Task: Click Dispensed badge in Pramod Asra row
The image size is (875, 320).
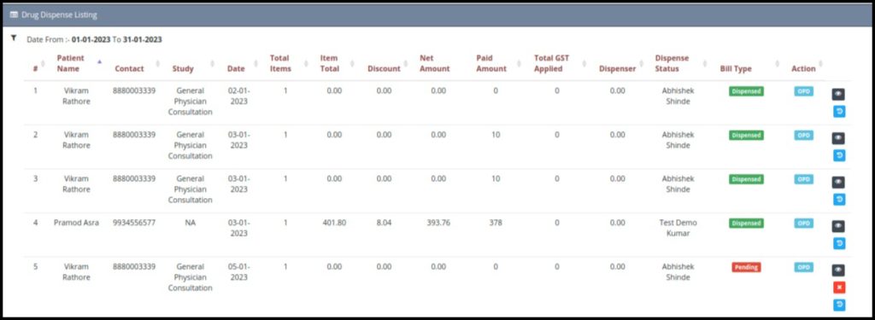Action: [x=746, y=223]
